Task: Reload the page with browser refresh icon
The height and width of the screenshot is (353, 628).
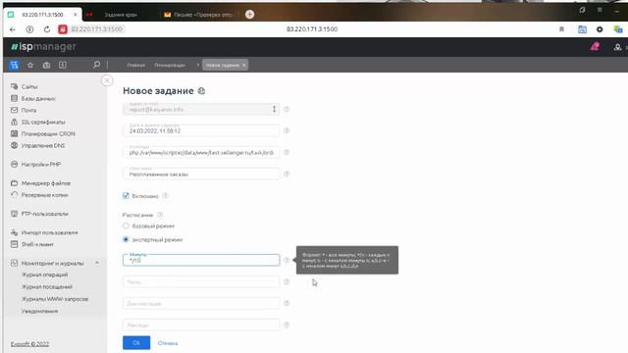Action: point(46,29)
